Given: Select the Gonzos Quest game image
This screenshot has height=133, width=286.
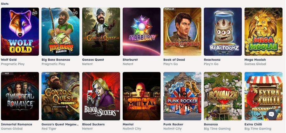Looking at the screenshot, I should tap(101, 32).
